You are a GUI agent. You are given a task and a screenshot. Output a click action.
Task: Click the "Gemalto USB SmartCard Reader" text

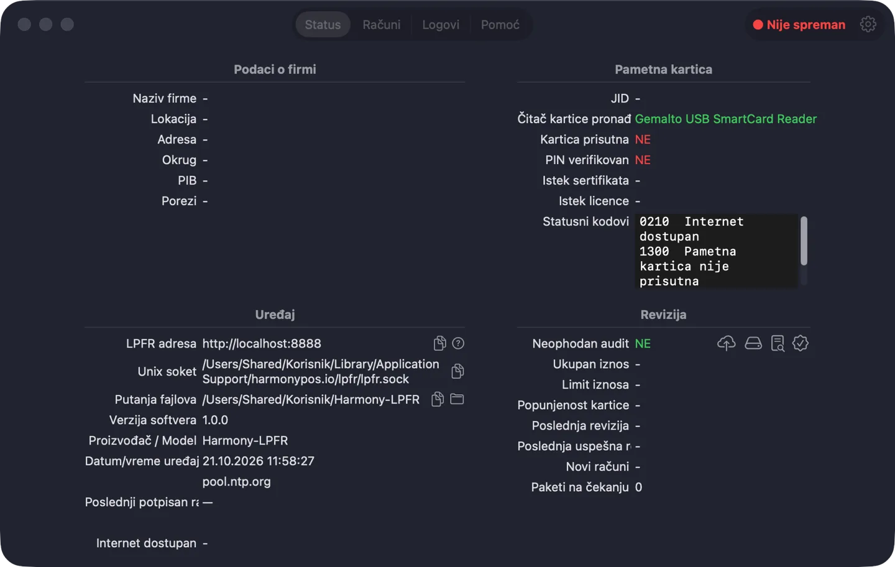[726, 119]
